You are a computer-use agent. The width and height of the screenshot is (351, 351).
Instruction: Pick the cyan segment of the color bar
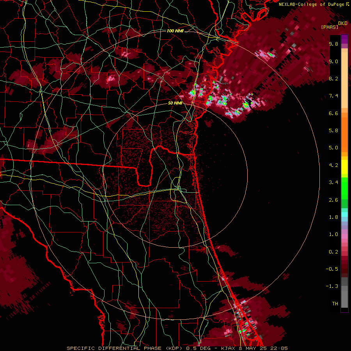pyautogui.click(x=344, y=214)
